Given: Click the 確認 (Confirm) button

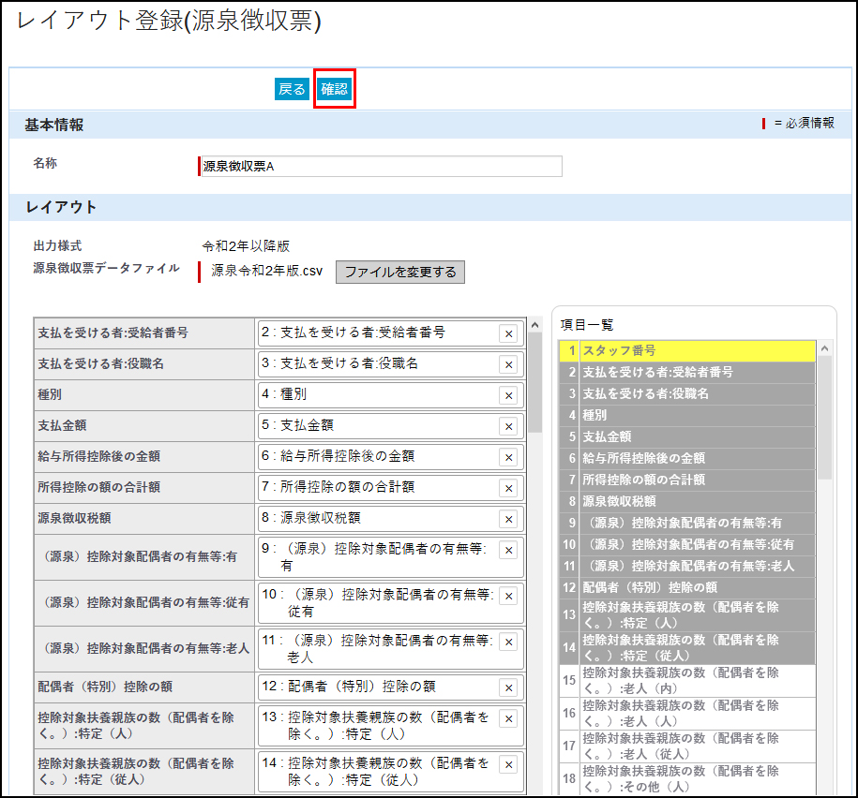Looking at the screenshot, I should pos(335,89).
